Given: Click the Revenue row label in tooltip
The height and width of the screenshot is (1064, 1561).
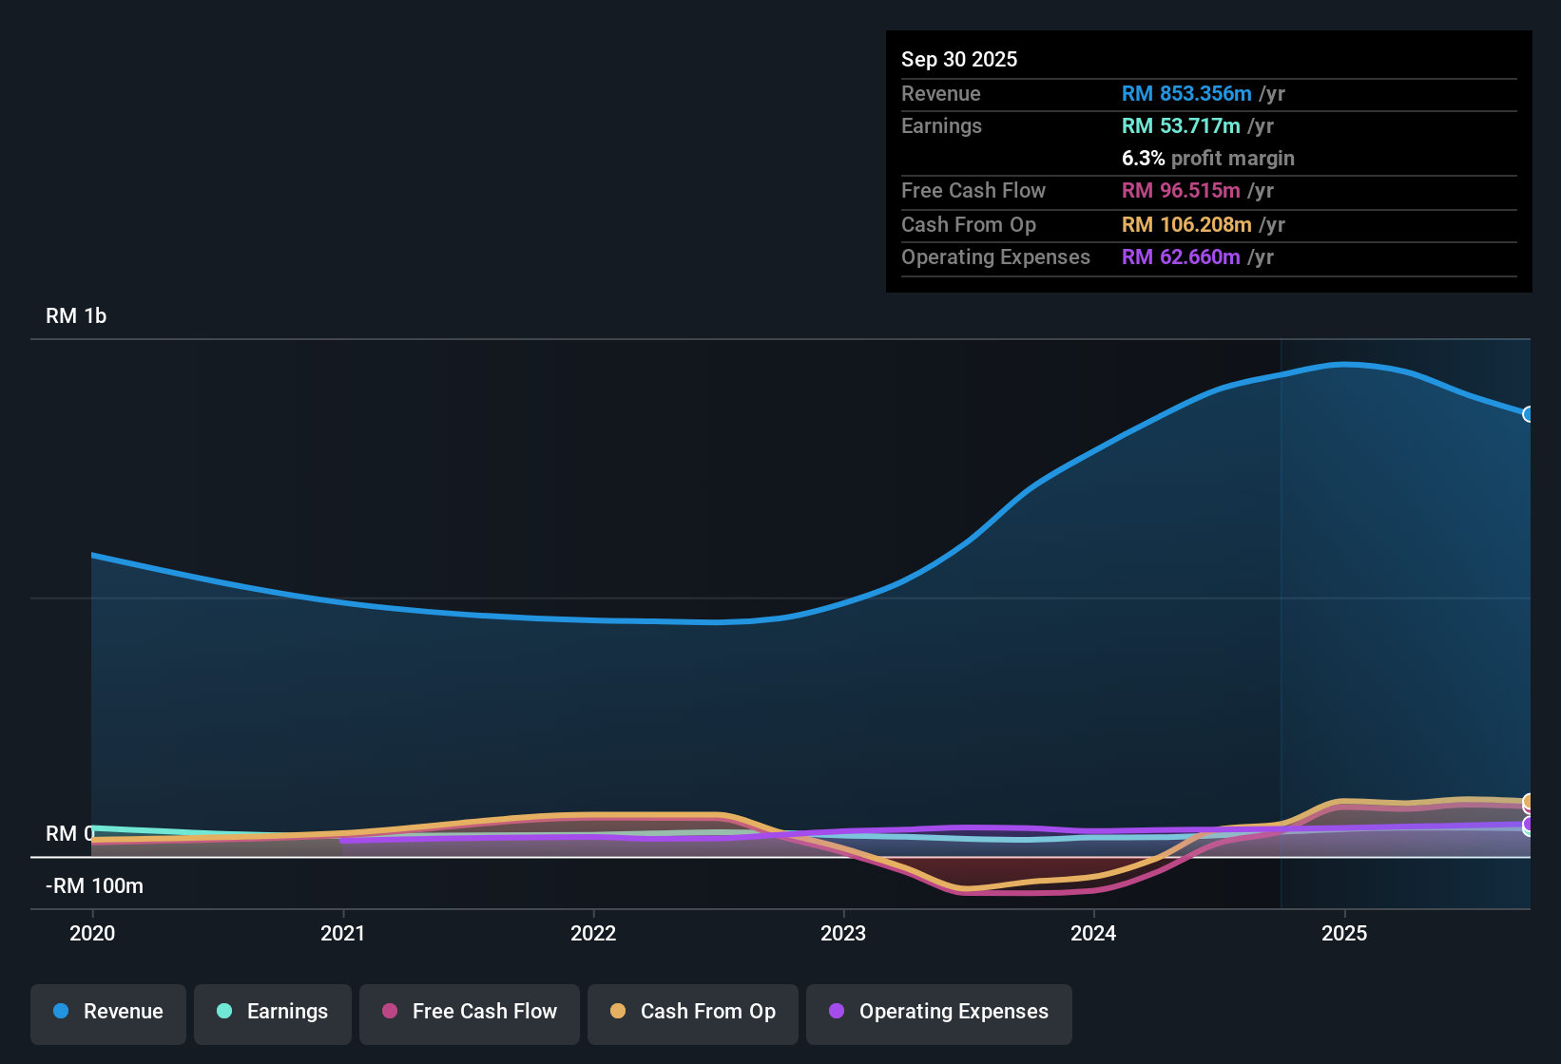Looking at the screenshot, I should (x=941, y=94).
